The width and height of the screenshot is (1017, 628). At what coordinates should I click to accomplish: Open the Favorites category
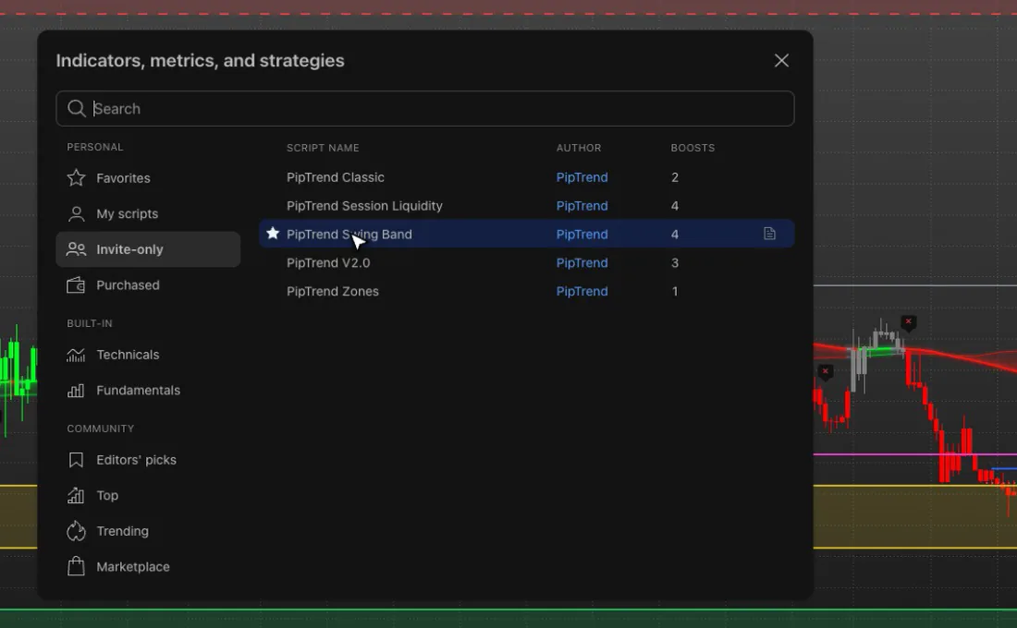click(148, 178)
